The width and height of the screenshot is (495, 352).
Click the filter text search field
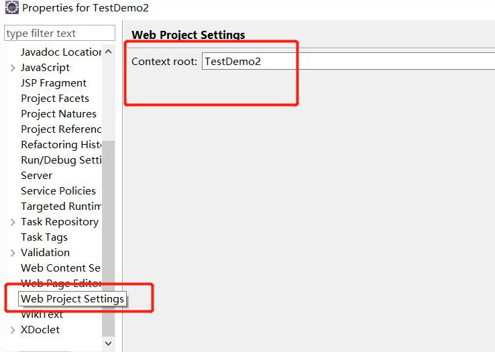pos(60,34)
